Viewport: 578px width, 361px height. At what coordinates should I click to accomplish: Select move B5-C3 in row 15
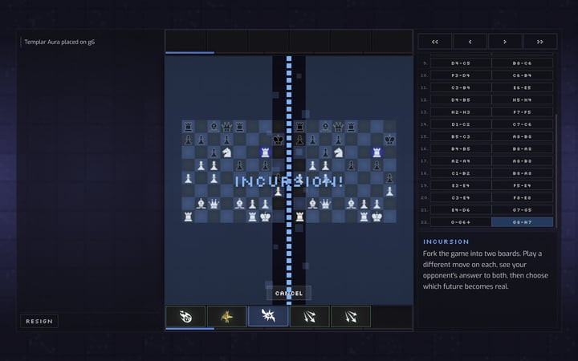(461, 136)
